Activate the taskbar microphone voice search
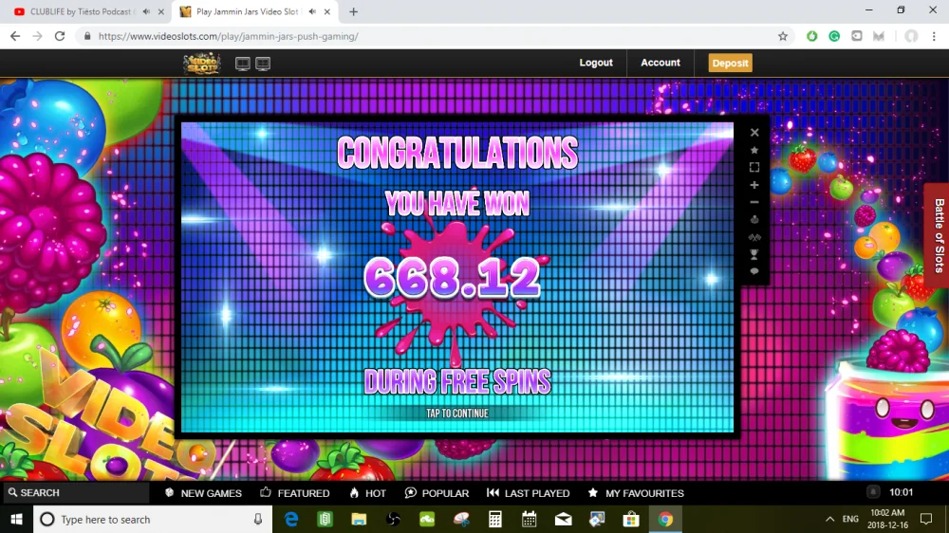The height and width of the screenshot is (533, 949). [258, 519]
